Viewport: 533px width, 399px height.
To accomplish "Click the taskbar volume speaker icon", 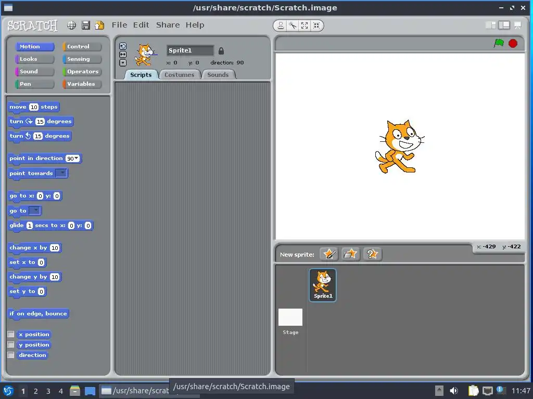I will [454, 391].
